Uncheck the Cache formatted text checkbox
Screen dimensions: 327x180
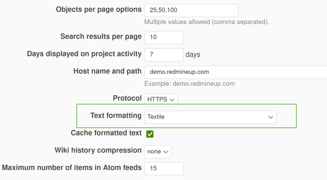click(150, 133)
